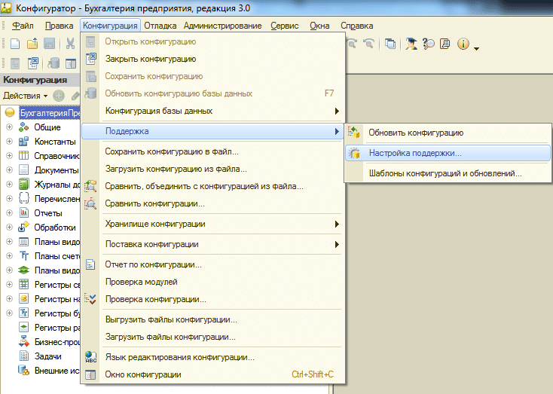This screenshot has width=553, height=394.
Task: Click the Open file folder icon
Action: coord(33,44)
